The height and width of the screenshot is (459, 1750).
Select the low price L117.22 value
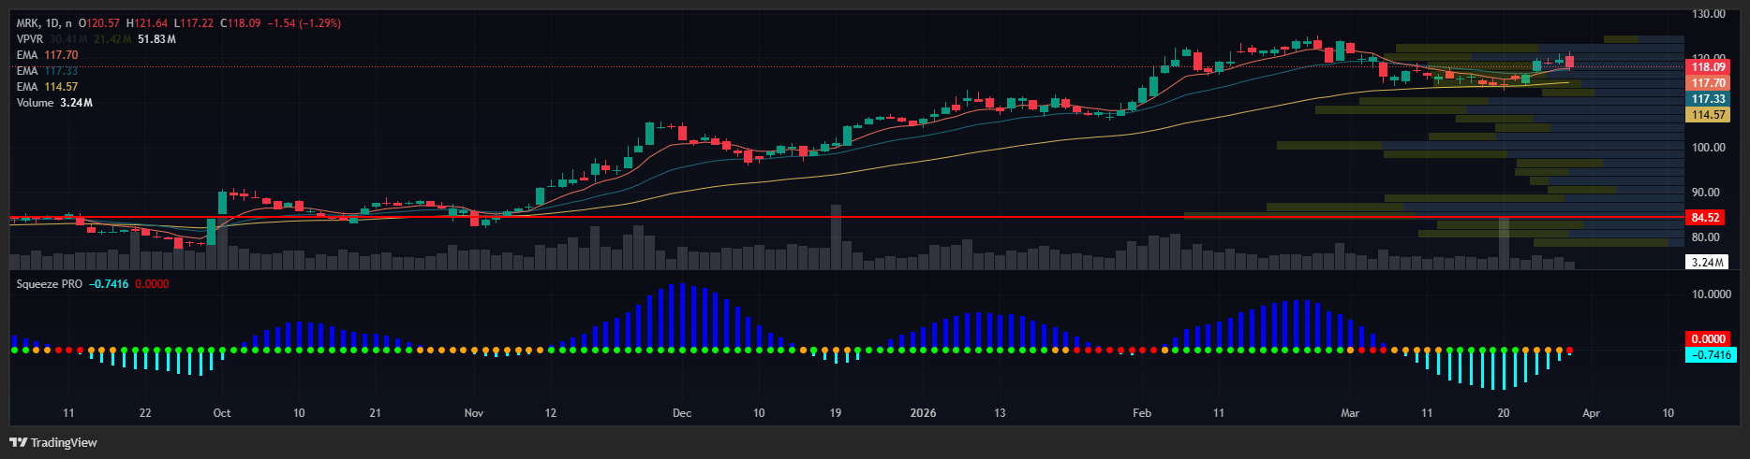click(x=194, y=23)
